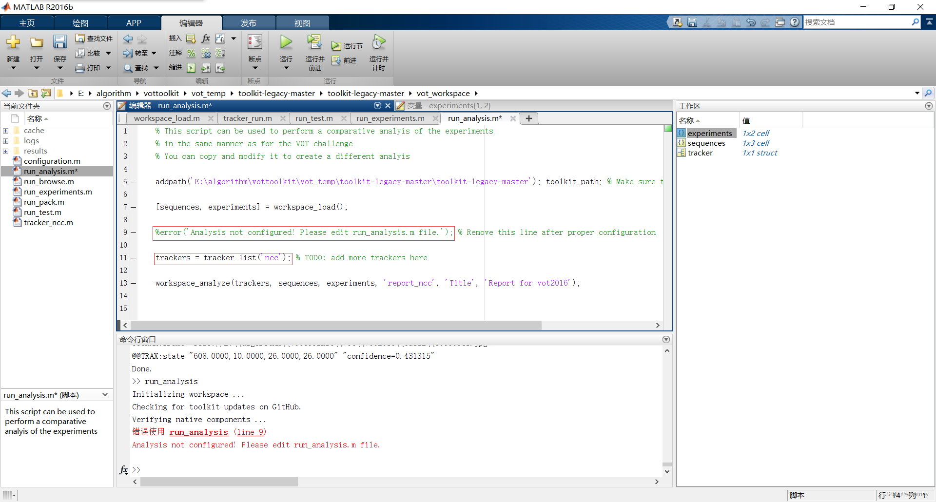Click the switch windows icon in quick access bar
936x502 pixels.
[x=780, y=22]
